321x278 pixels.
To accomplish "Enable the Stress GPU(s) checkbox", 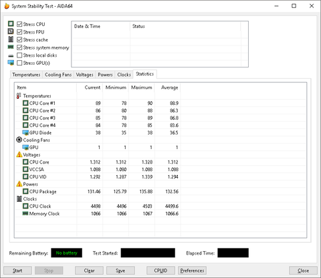I will tap(19, 63).
